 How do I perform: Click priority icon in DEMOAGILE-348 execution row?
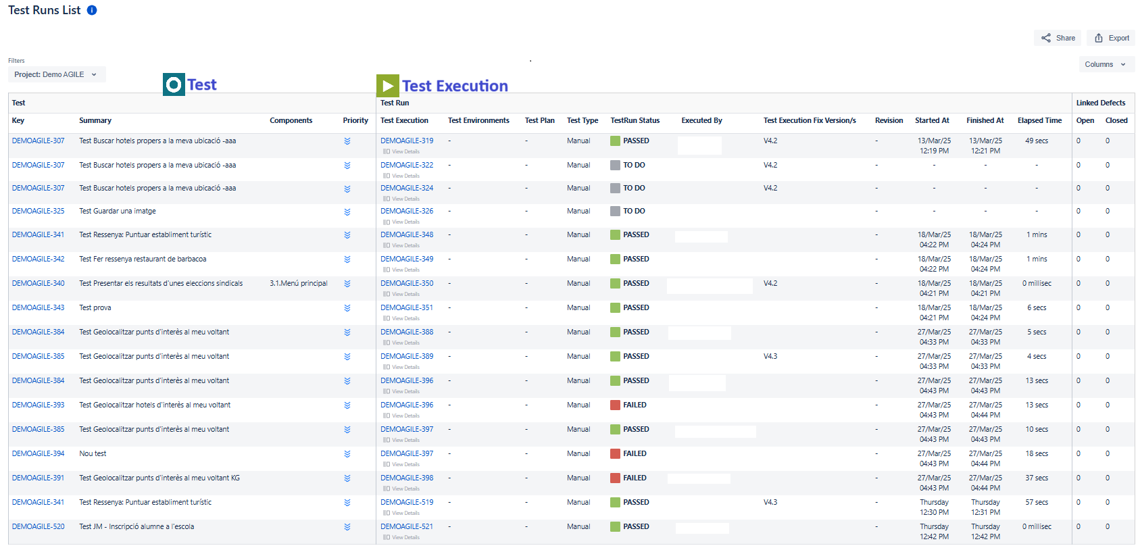(347, 235)
